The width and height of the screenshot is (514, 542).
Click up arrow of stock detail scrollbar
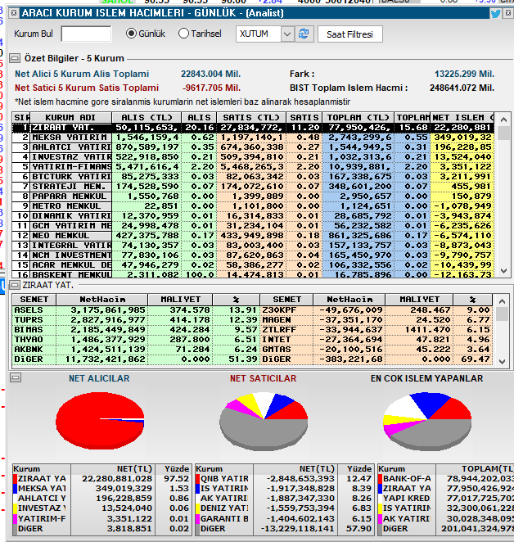[x=502, y=301]
